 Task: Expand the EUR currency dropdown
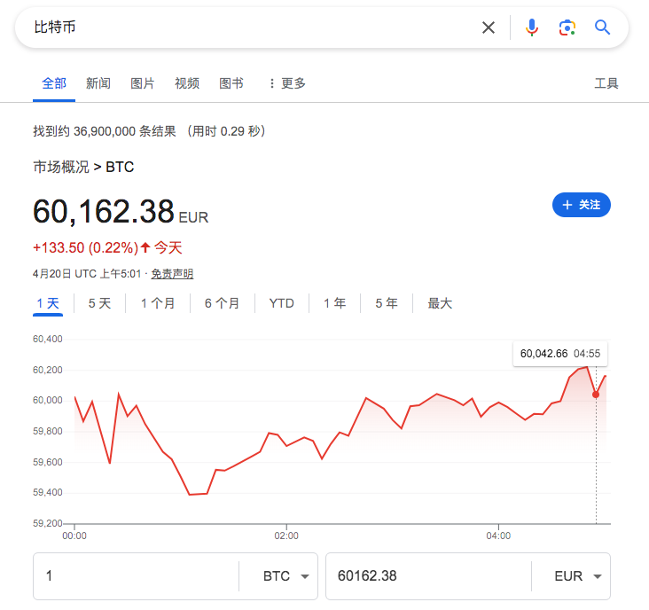point(578,576)
